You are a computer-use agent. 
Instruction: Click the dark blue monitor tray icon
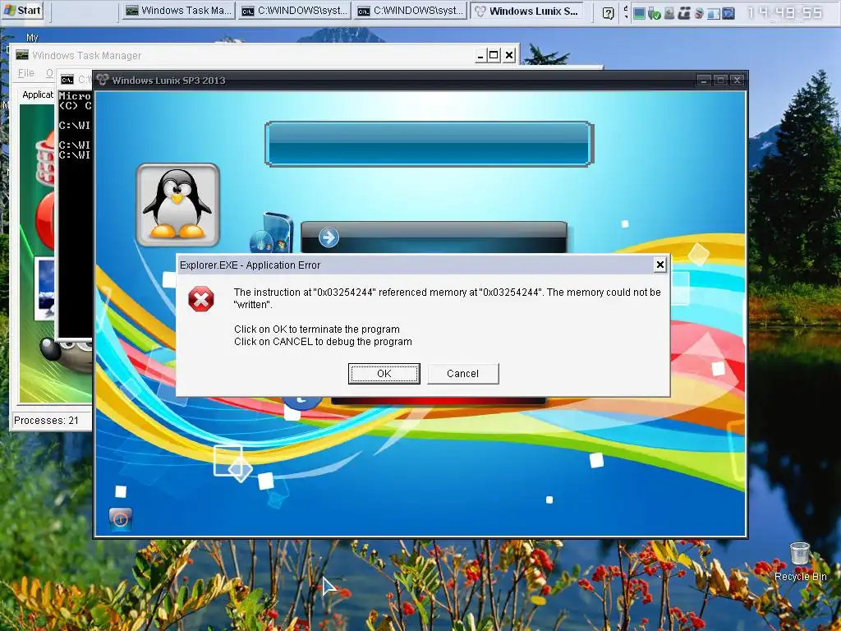(x=728, y=13)
